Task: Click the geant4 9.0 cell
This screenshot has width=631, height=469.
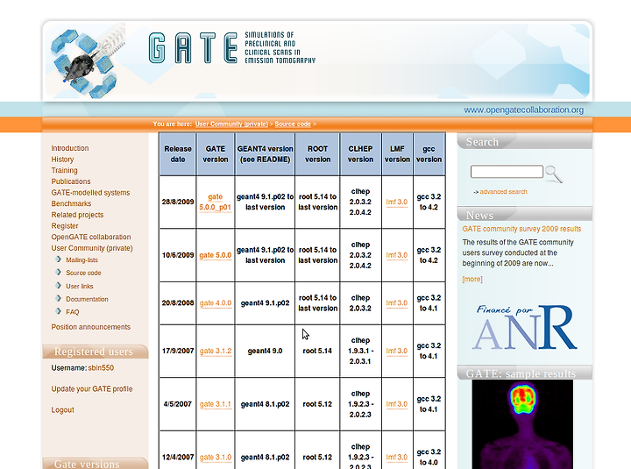Action: coord(265,351)
